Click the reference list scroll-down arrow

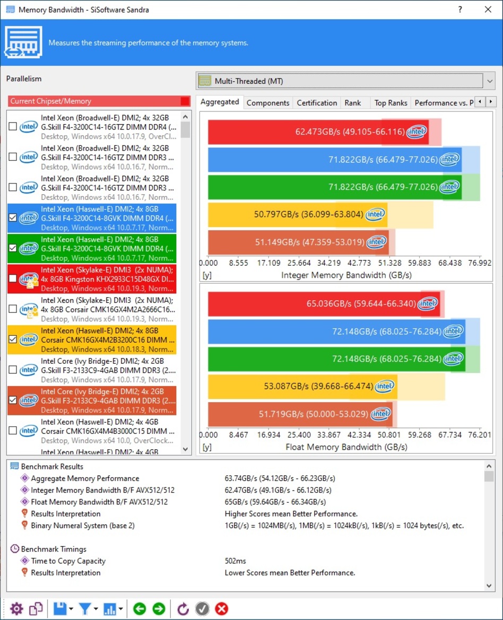[186, 449]
